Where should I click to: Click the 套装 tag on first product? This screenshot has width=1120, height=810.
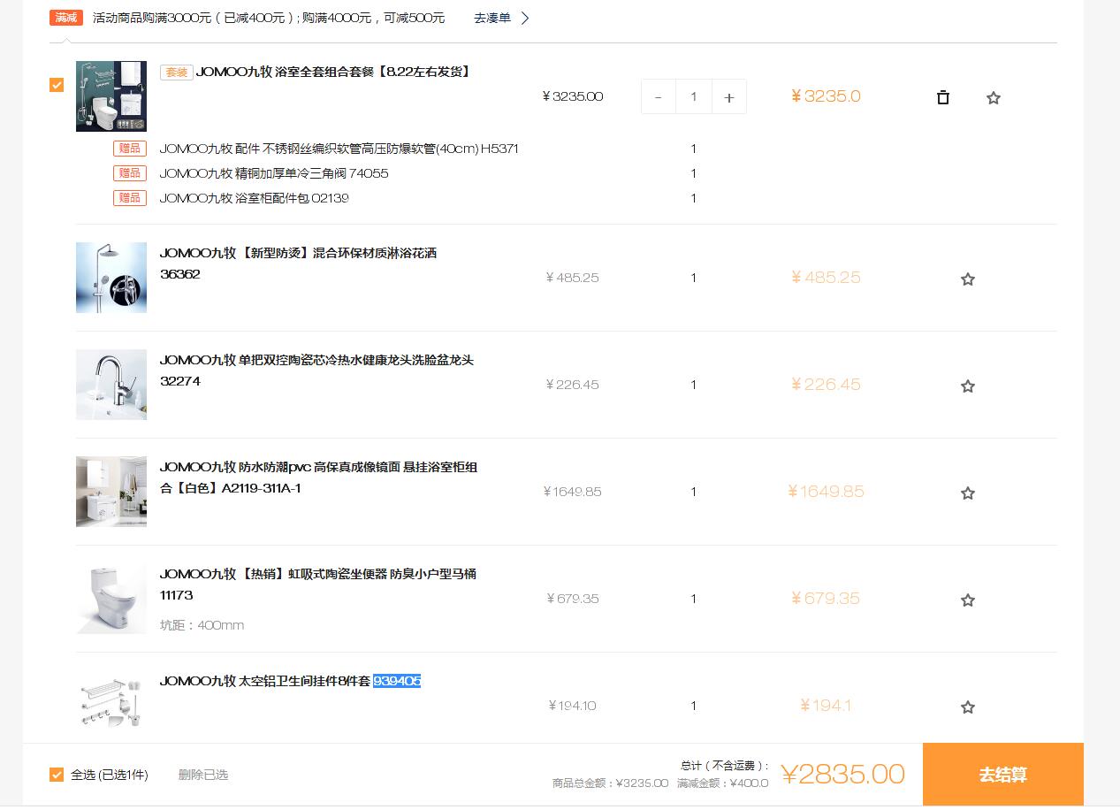click(177, 72)
